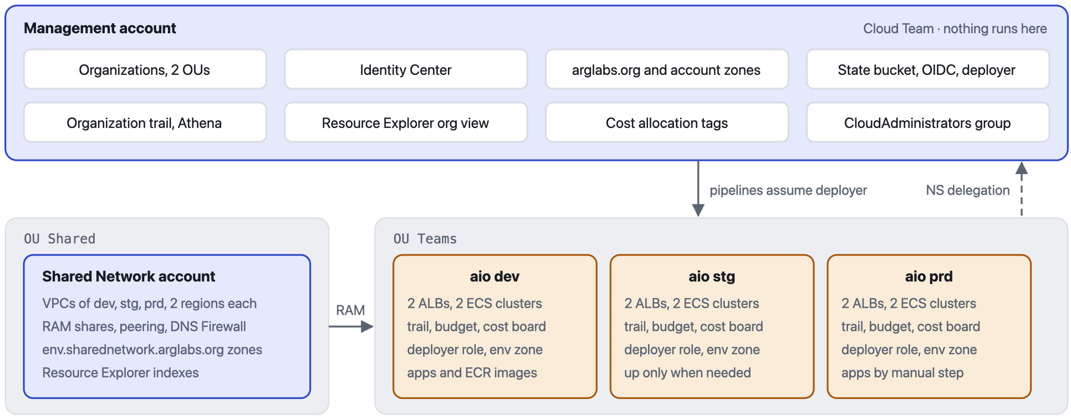
Task: Select "State bucket, OIDC, deployer" box
Action: click(x=927, y=70)
